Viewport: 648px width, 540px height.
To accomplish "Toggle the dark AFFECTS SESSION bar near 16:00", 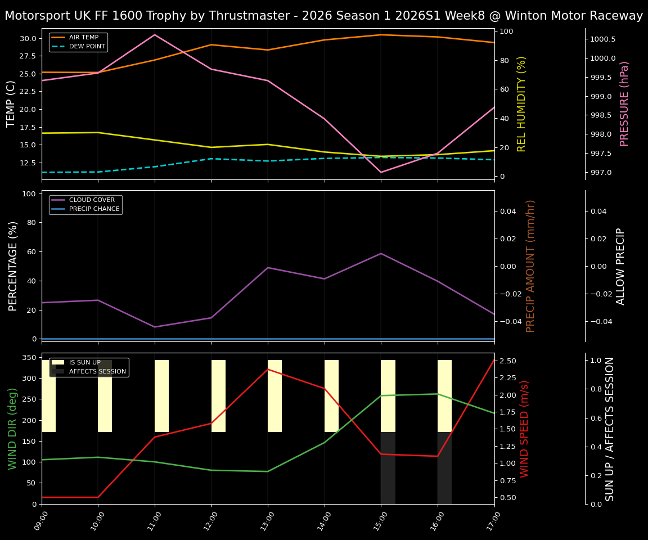I will (444, 467).
